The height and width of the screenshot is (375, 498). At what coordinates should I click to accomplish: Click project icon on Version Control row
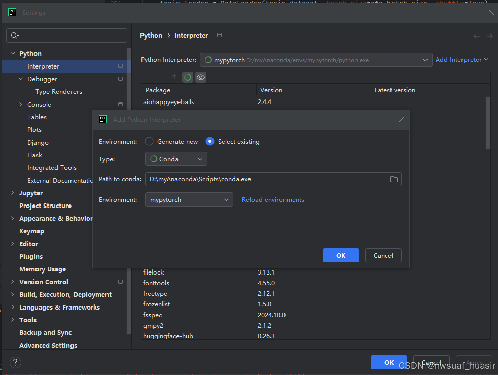(120, 282)
